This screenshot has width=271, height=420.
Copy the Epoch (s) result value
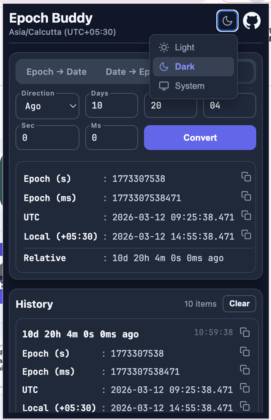coord(247,177)
